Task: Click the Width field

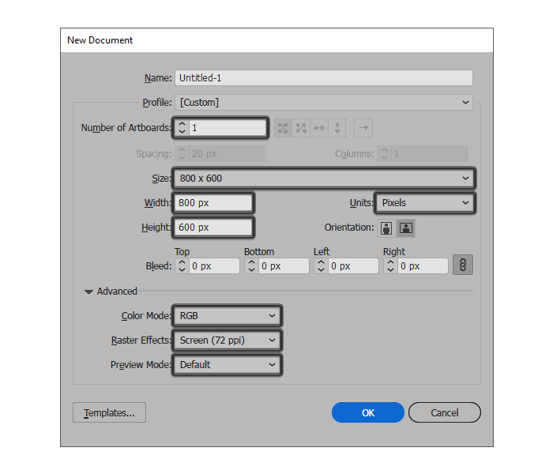Action: coord(213,203)
